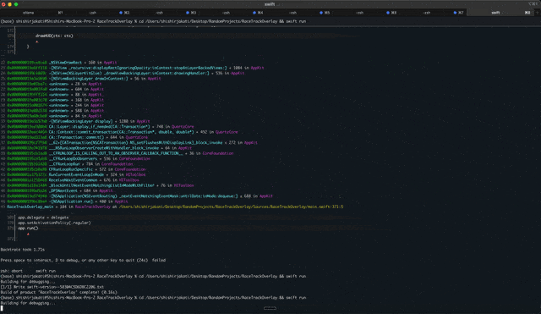Click the Backtrace took 1.71s message

click(x=23, y=250)
